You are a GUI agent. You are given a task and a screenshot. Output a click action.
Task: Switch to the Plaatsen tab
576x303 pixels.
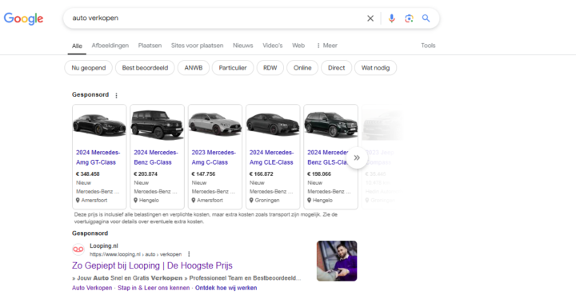pos(150,46)
